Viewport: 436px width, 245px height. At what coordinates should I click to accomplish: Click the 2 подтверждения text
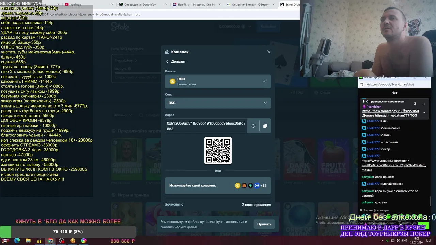coord(256,205)
